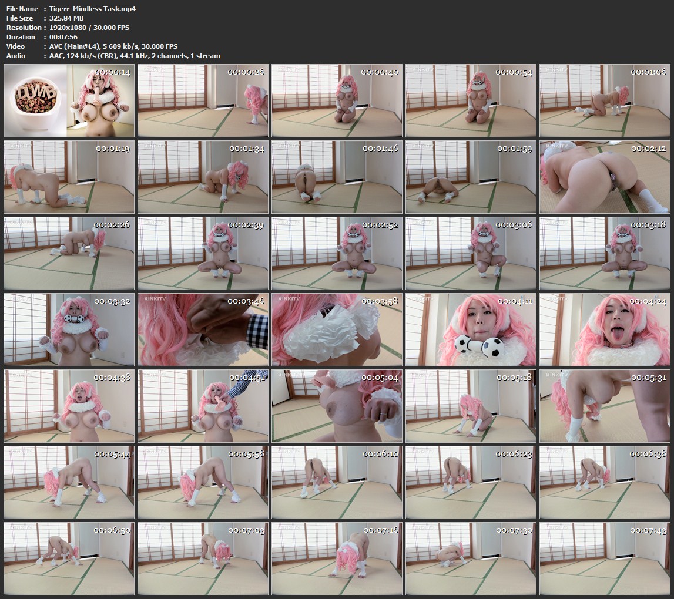Pick the thumbnail at 00:06:50

click(x=69, y=558)
